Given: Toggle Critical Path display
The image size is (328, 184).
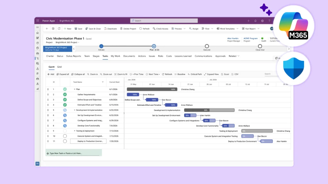Looking at the screenshot, I should pyautogui.click(x=194, y=74).
